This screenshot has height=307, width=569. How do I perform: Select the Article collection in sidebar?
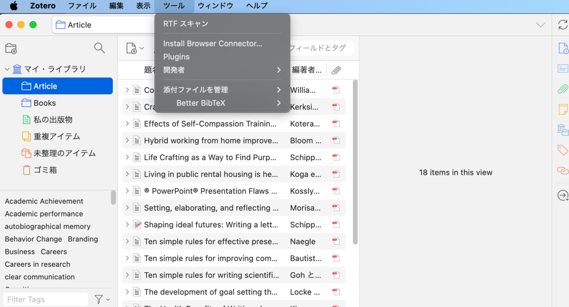point(57,86)
